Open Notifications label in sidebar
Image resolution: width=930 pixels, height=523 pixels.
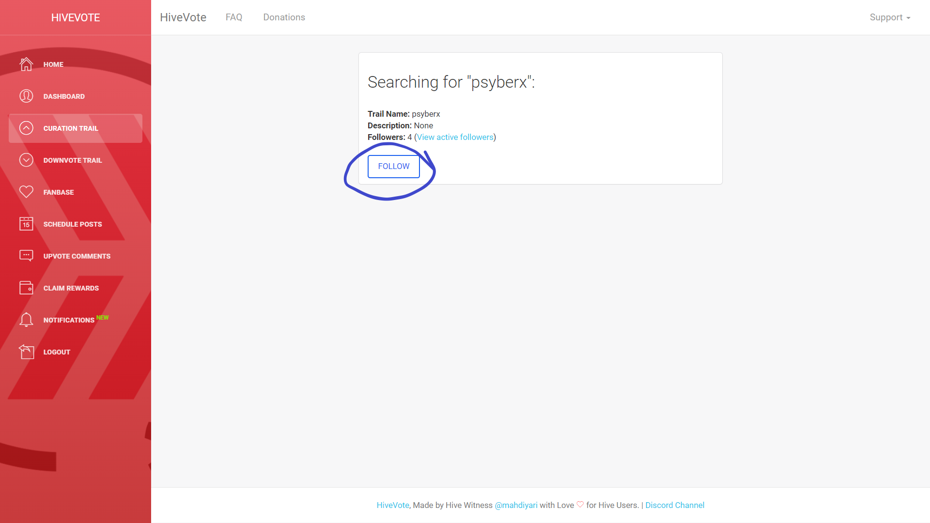click(69, 320)
